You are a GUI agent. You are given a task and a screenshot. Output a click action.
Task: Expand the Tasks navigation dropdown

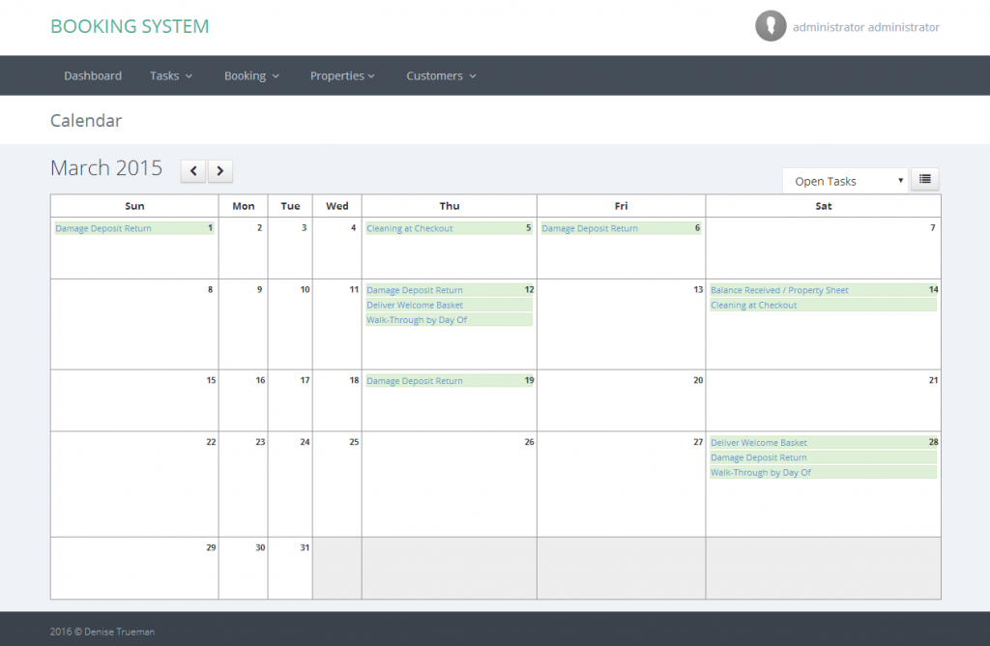(x=170, y=75)
